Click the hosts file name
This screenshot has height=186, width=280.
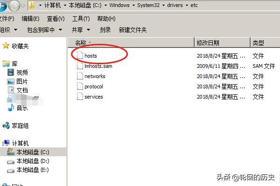click(91, 56)
